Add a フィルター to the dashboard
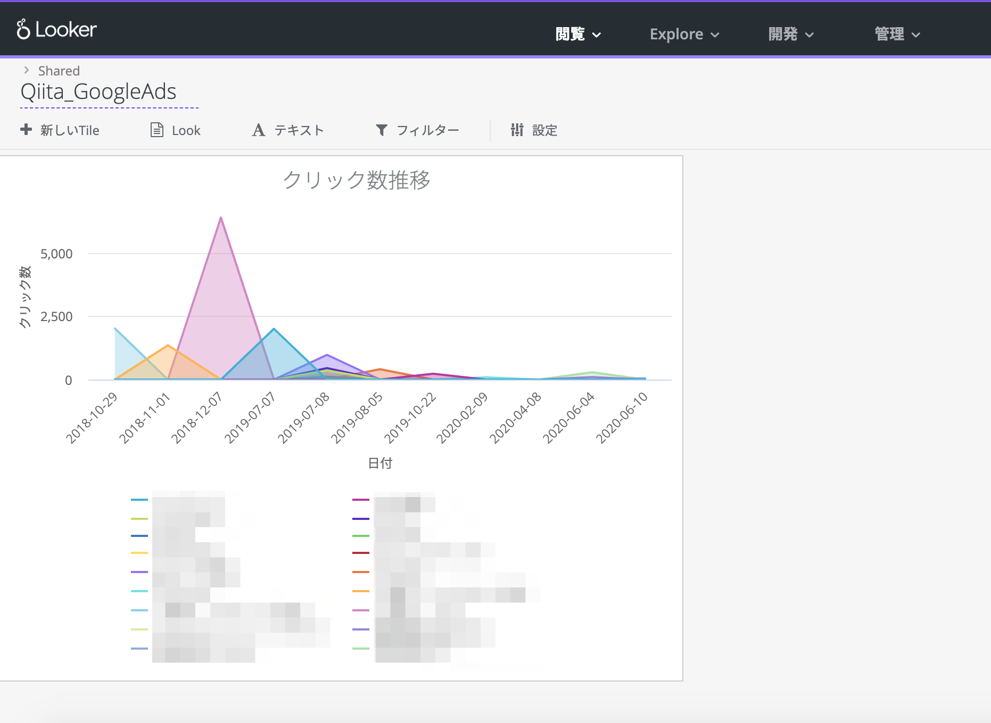The height and width of the screenshot is (723, 991). [417, 130]
